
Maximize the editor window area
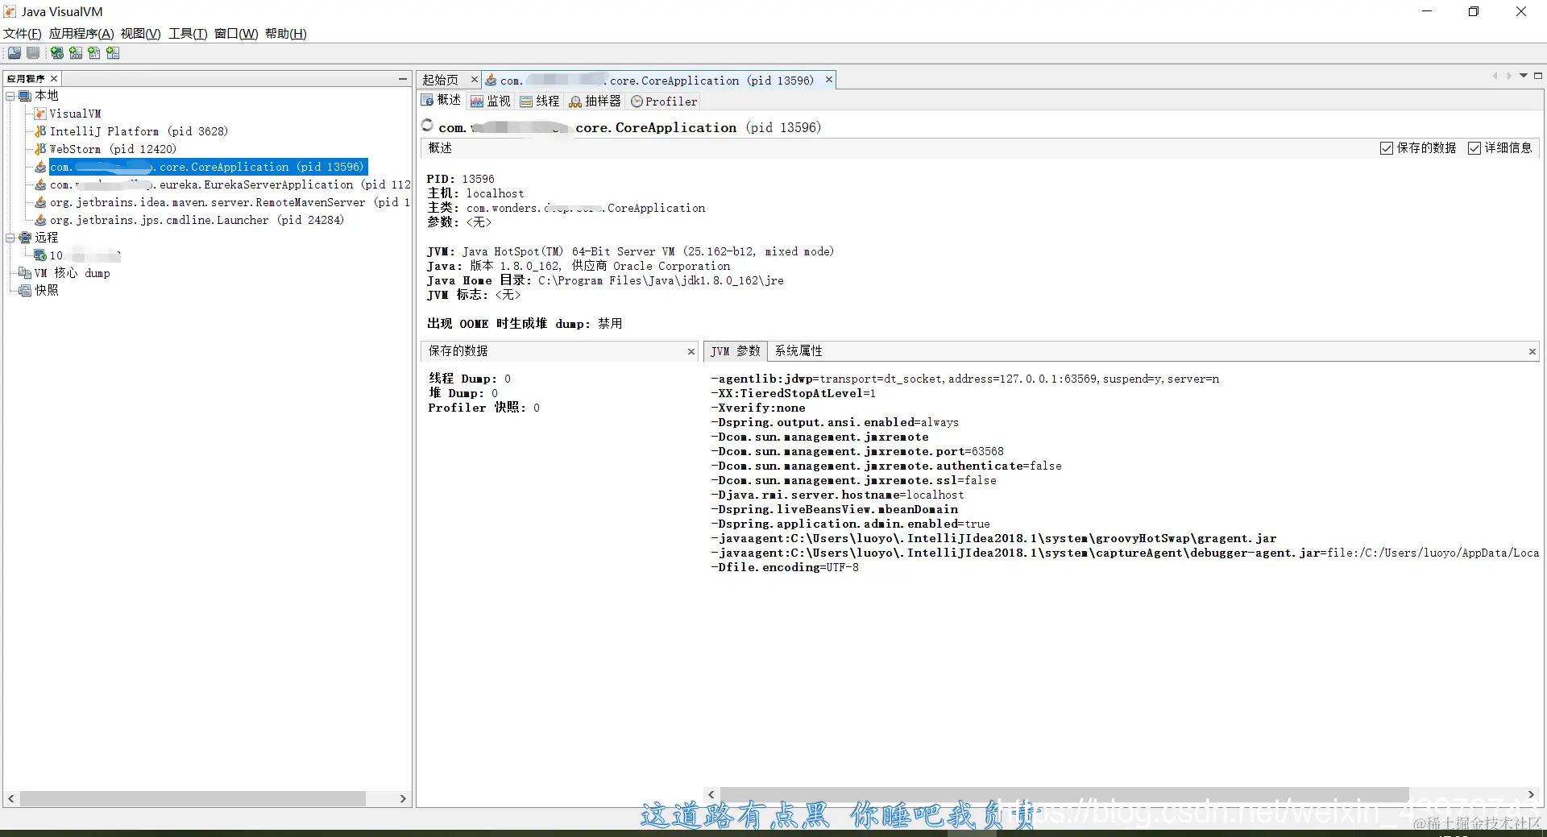pos(1538,76)
